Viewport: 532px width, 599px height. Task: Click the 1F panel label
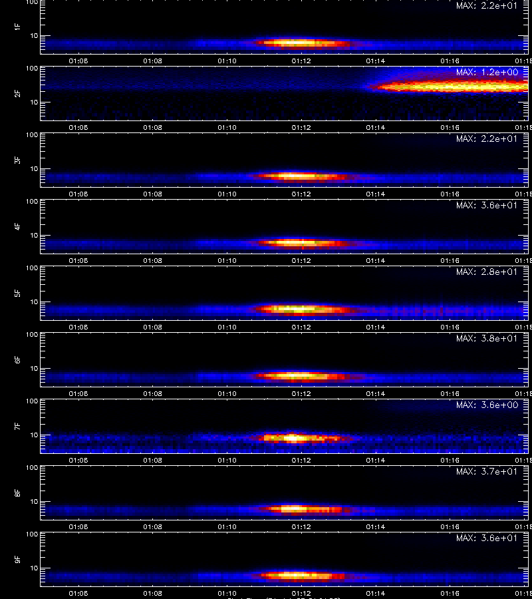tap(17, 27)
